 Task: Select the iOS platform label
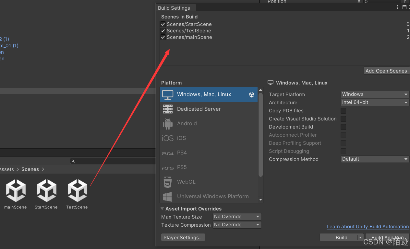(x=181, y=138)
